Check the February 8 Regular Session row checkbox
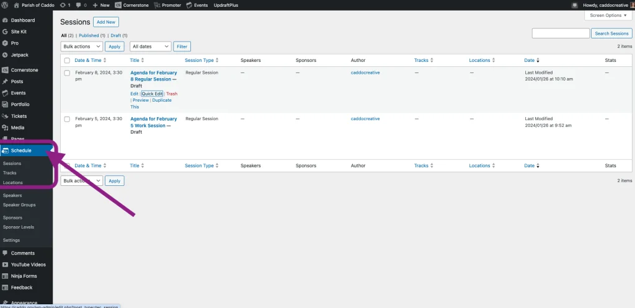This screenshot has height=308, width=635. click(x=67, y=73)
